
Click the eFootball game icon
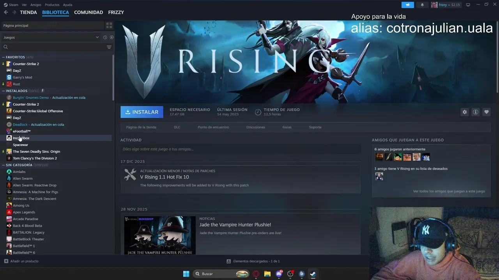(9, 131)
